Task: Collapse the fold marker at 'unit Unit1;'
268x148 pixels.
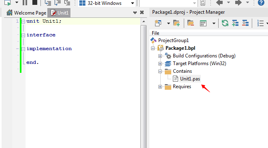Action: [23, 21]
